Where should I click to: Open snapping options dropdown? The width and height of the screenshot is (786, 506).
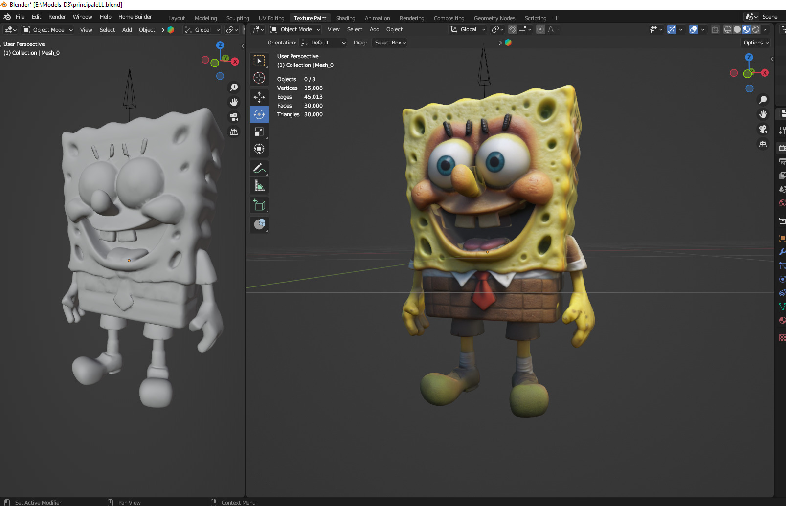click(525, 29)
